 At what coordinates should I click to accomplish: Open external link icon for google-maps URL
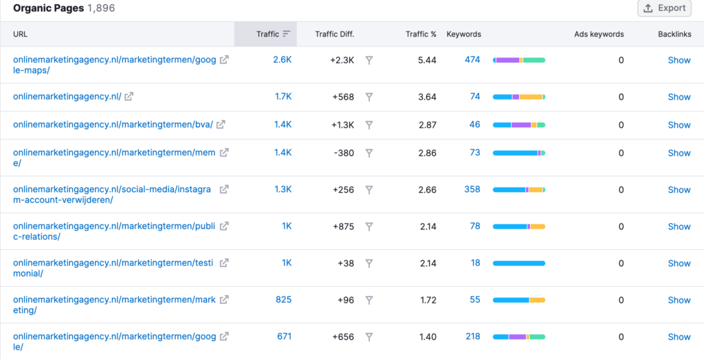coord(224,60)
